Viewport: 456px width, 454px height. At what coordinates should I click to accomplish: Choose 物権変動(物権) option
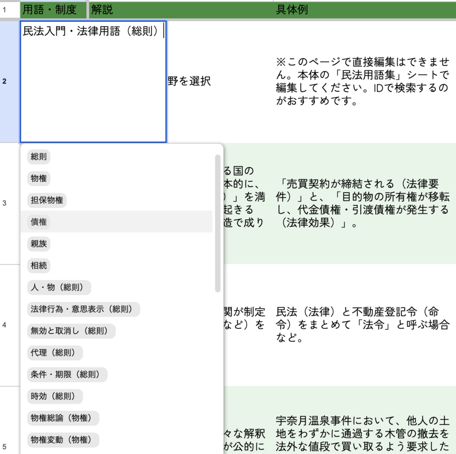(63, 440)
